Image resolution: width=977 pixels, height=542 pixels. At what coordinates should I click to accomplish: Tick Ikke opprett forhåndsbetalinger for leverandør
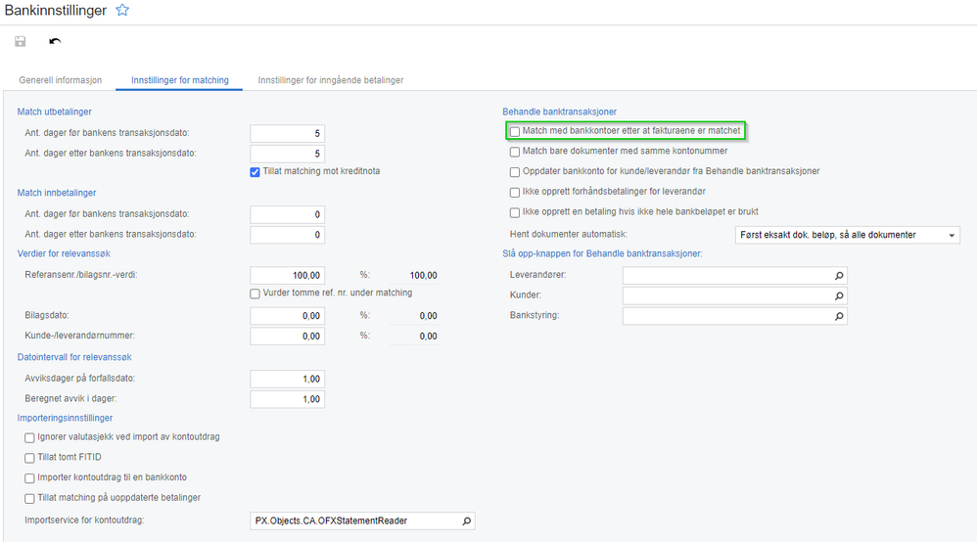(515, 193)
